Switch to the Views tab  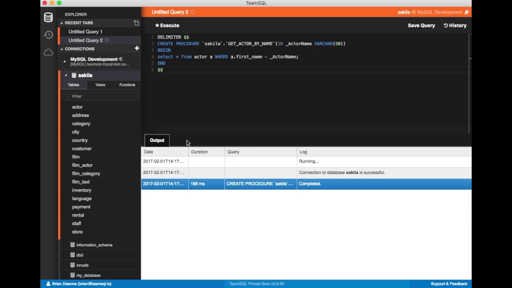point(100,85)
